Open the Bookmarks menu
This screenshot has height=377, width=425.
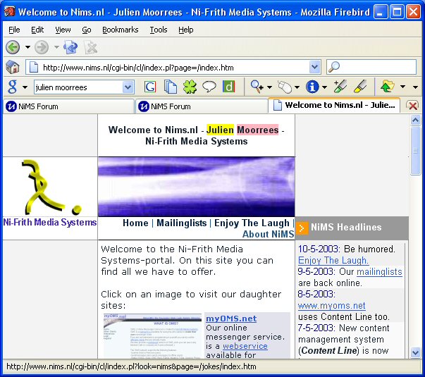(x=120, y=30)
